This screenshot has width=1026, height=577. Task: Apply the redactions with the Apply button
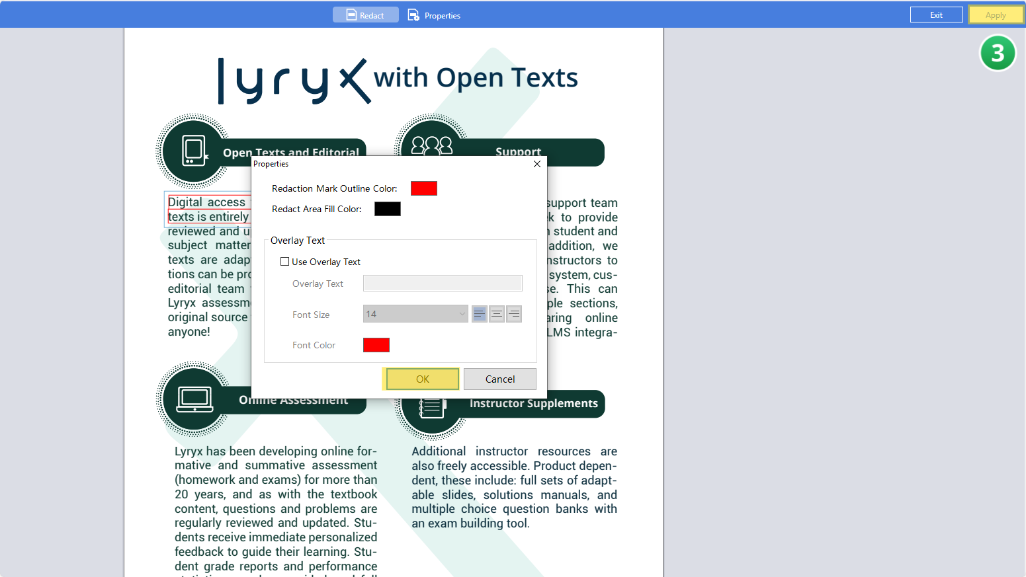pyautogui.click(x=995, y=15)
